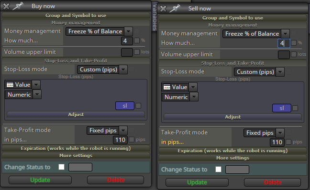Expand Group and Symbol to use in Sell now
Image resolution: width=310 pixels, height=190 pixels.
pos(232,18)
